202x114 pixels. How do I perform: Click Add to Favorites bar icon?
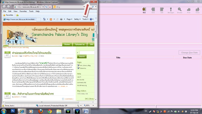click(17, 15)
